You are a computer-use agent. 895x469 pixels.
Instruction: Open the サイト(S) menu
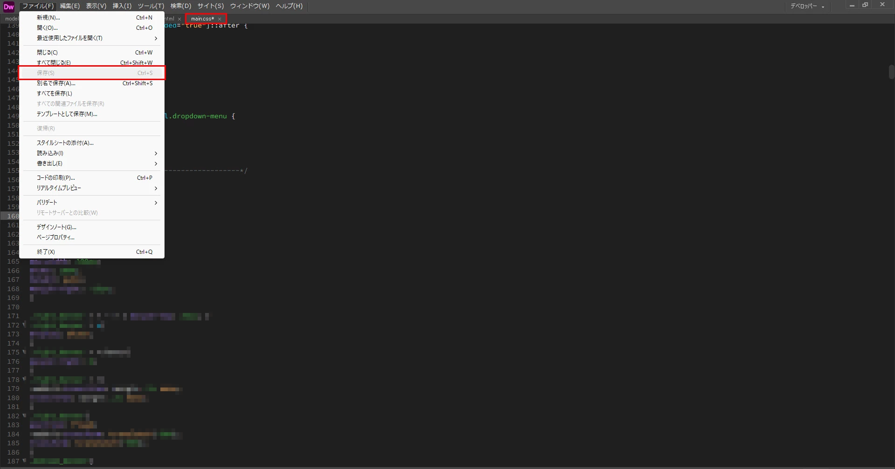(211, 6)
